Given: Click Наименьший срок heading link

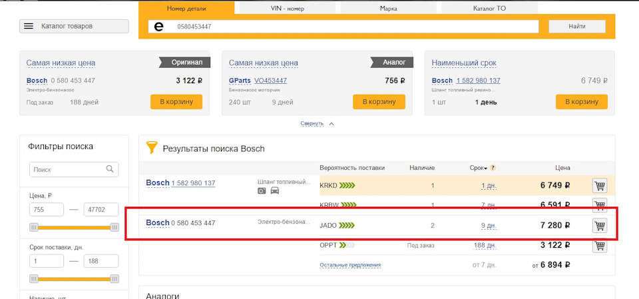Looking at the screenshot, I should click(464, 63).
